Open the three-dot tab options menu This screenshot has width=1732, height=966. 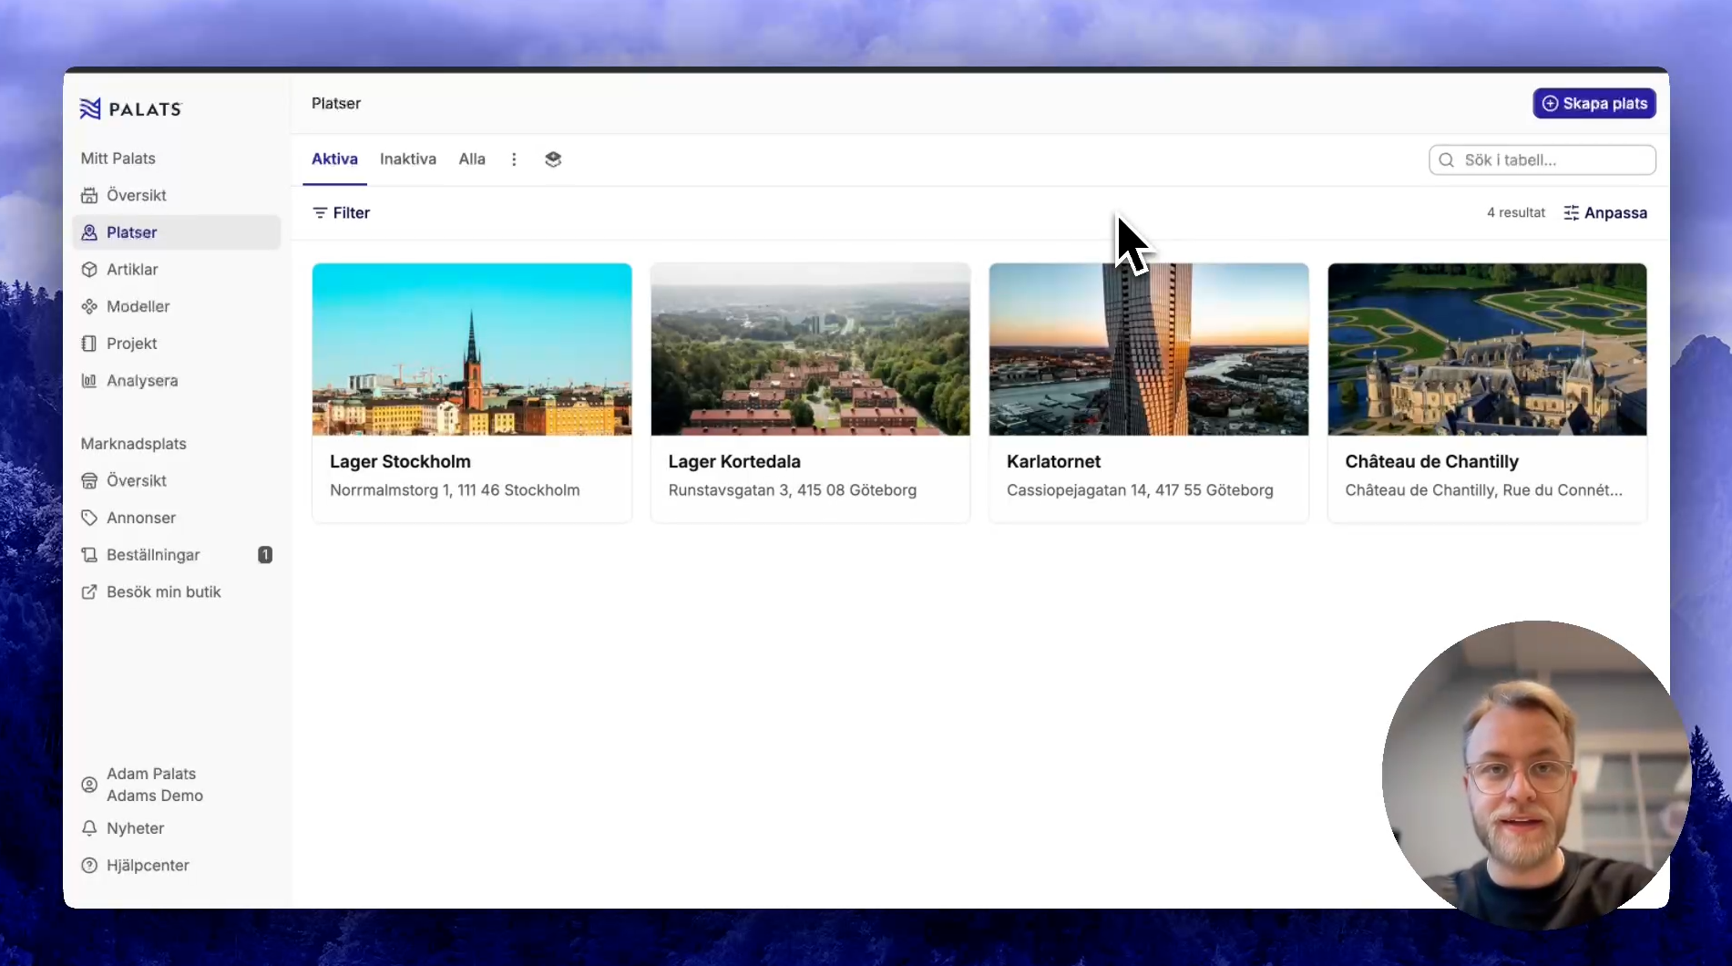pos(514,159)
